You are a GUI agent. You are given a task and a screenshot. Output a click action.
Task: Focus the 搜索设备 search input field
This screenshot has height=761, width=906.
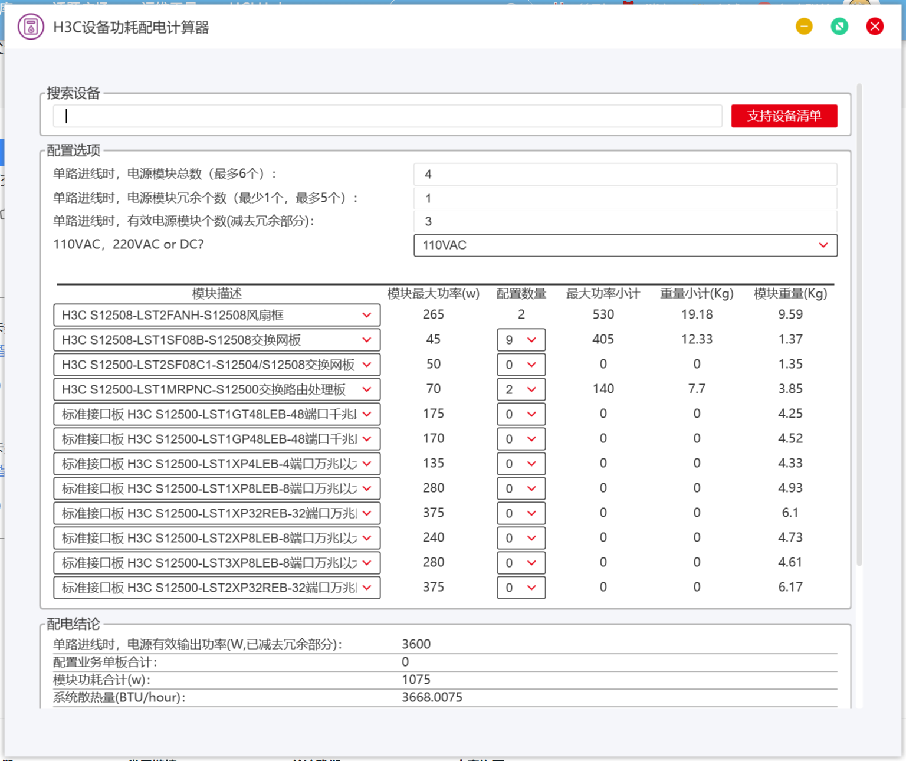387,116
